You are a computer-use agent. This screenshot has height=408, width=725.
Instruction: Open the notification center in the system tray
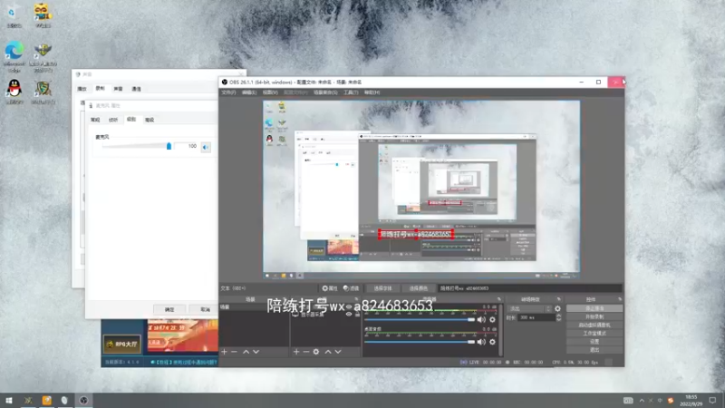coord(712,400)
